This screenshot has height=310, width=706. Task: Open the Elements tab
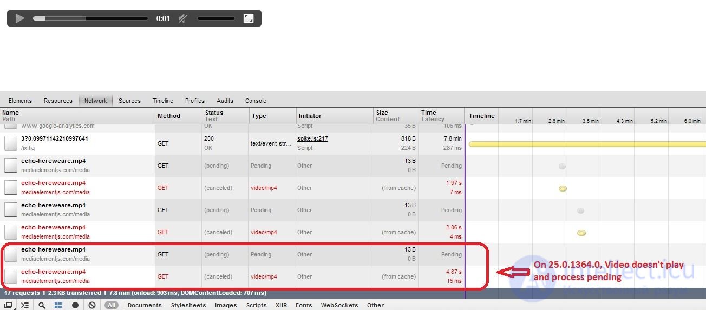tap(20, 101)
